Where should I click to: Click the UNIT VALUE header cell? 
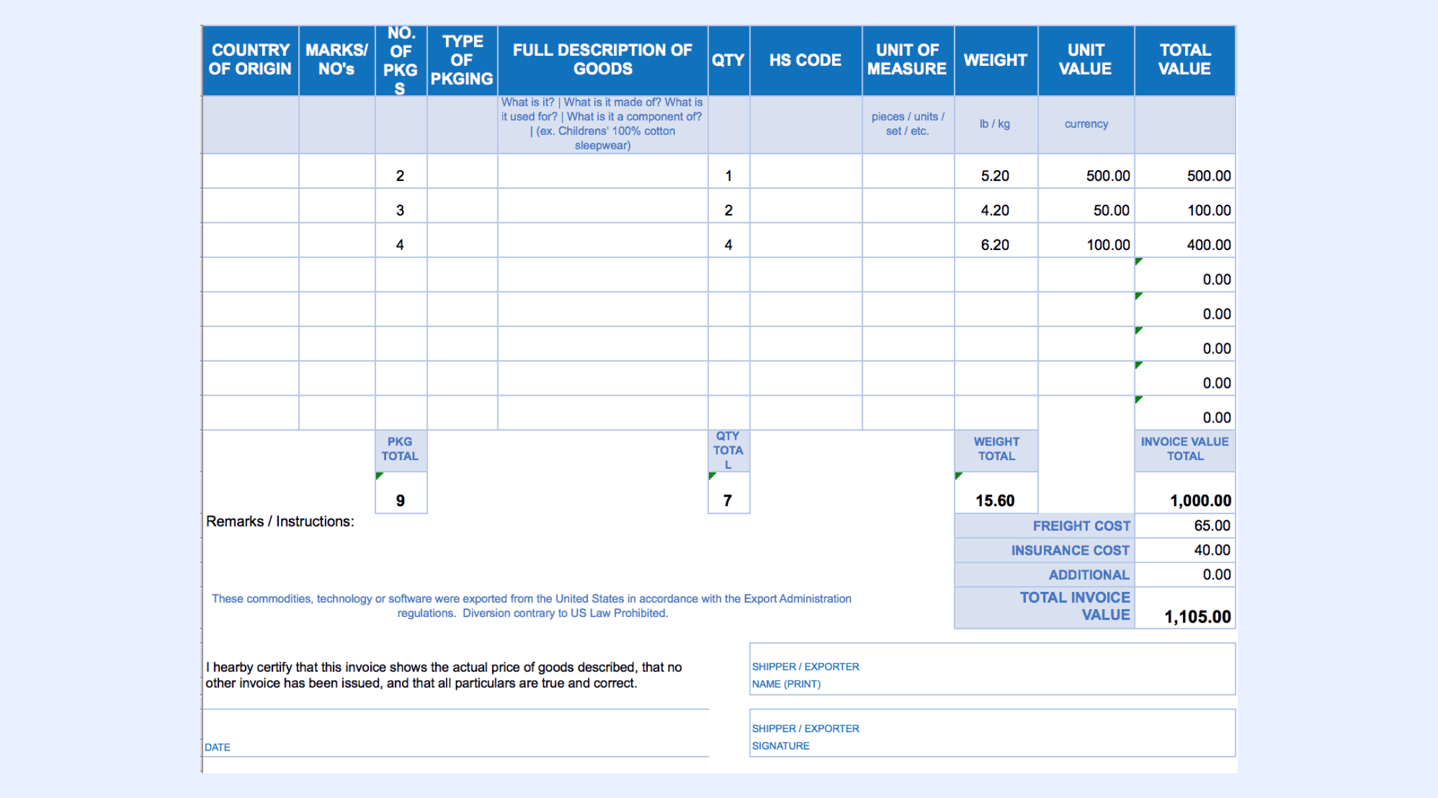[1086, 60]
